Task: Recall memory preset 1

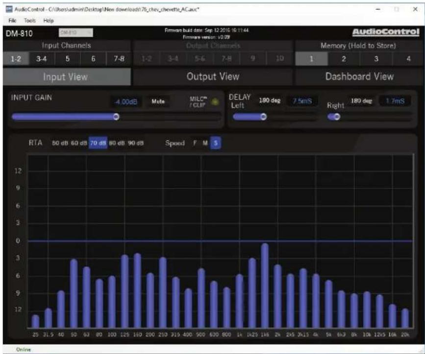Action: pos(311,59)
